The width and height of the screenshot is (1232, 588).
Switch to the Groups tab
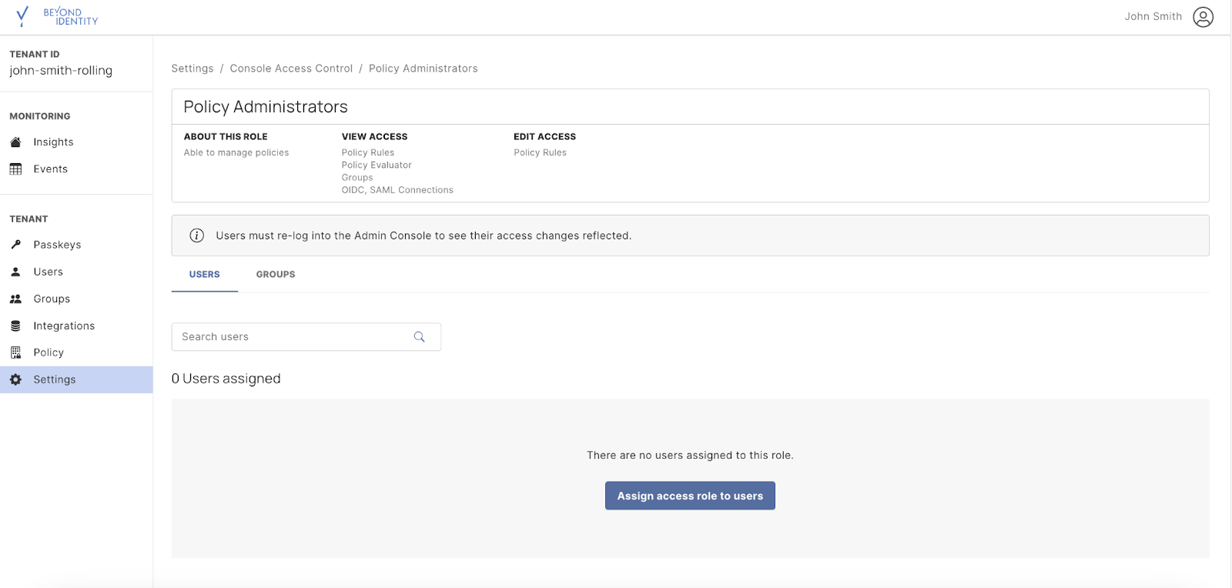point(276,275)
